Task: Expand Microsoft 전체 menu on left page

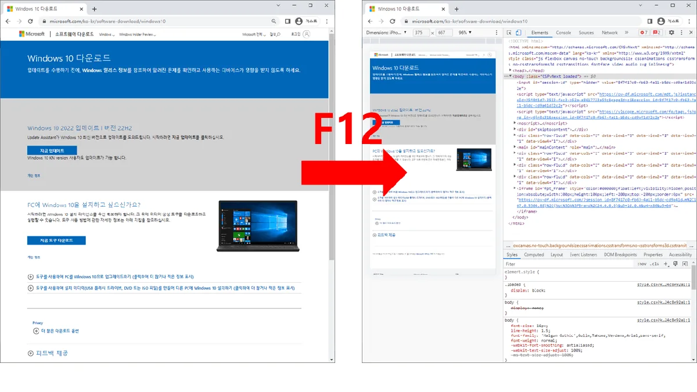Action: 253,35
